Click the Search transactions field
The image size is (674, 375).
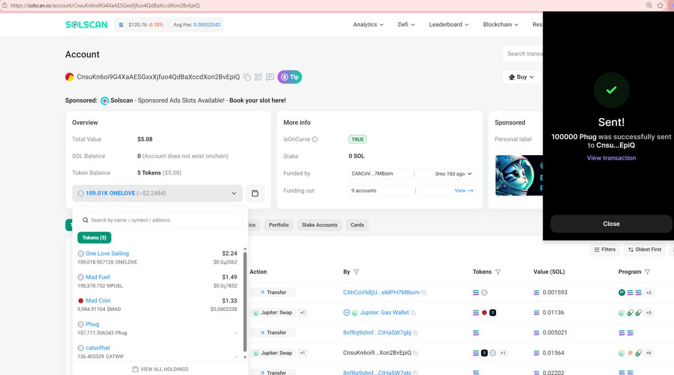tap(523, 54)
